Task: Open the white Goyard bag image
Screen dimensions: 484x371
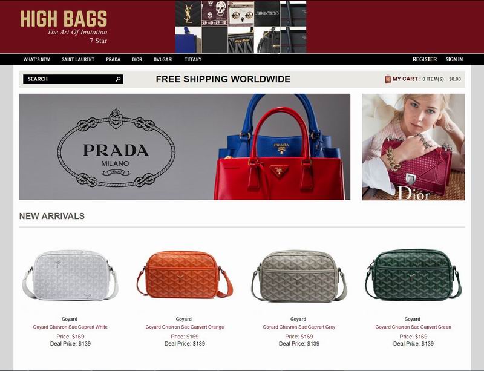Action: (x=70, y=275)
